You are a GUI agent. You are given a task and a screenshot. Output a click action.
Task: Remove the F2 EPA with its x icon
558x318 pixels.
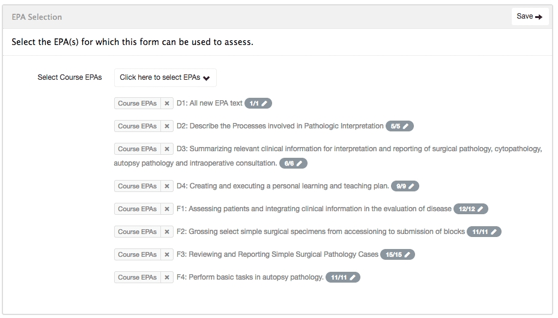point(167,232)
